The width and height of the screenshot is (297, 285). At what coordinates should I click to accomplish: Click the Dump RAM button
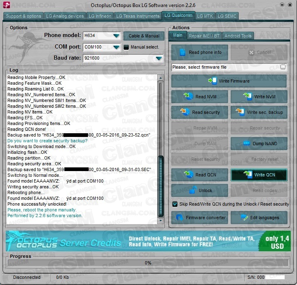point(200,144)
